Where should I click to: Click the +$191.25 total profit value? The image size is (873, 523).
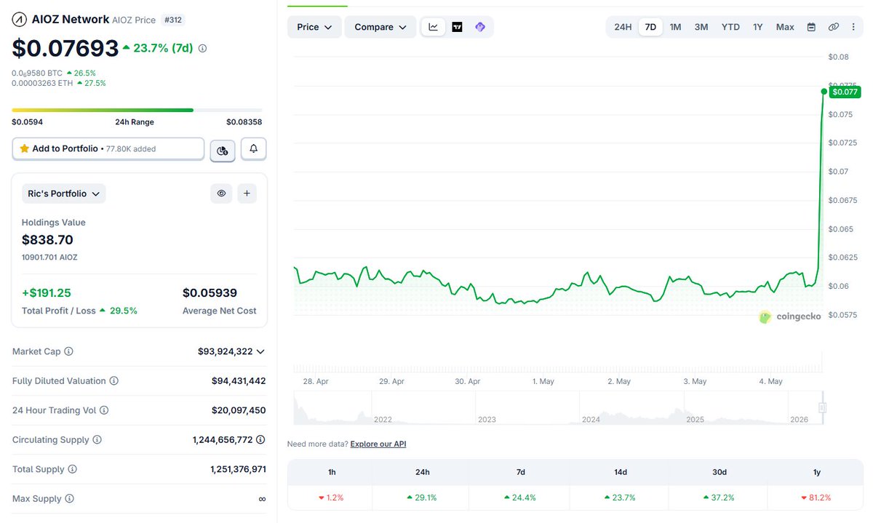(x=47, y=293)
